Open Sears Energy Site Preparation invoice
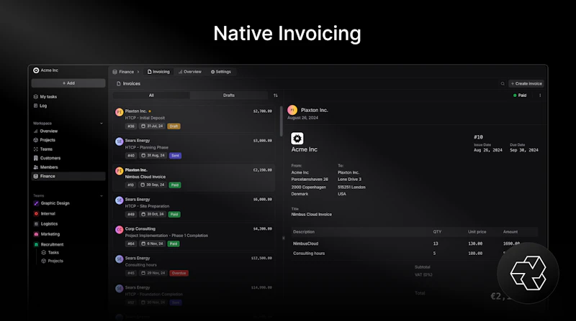 (x=194, y=207)
